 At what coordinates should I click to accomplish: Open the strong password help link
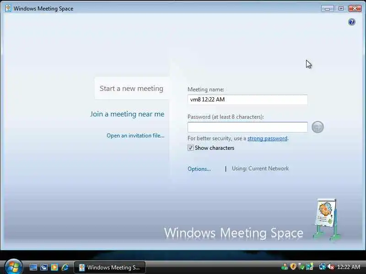pos(267,138)
